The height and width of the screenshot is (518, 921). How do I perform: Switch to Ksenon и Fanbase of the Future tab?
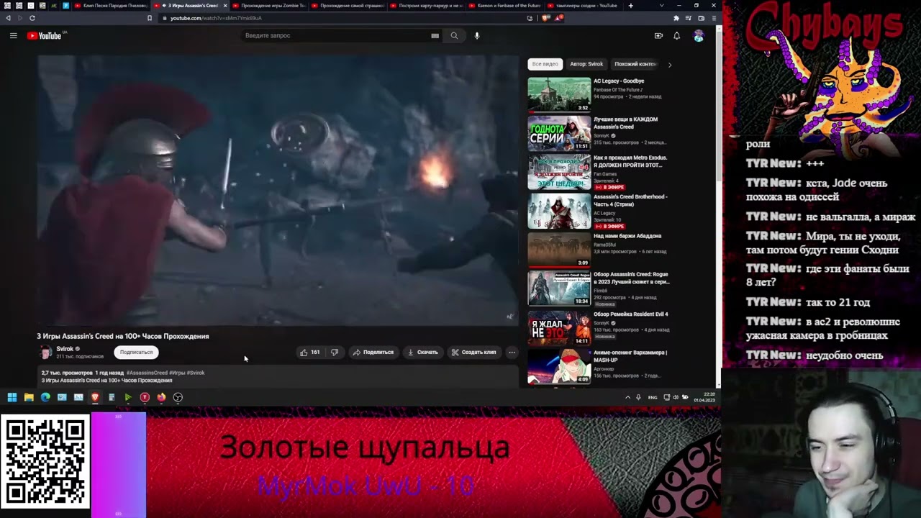tap(504, 6)
